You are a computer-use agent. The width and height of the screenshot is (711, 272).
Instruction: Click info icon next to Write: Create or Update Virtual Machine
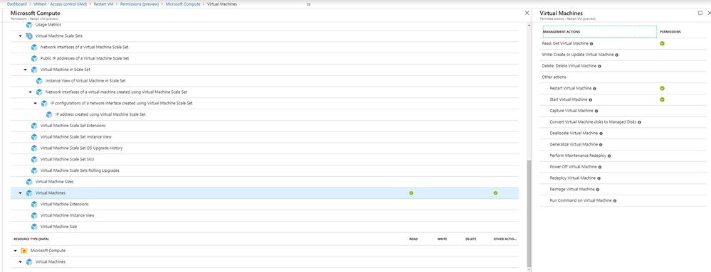tap(616, 55)
